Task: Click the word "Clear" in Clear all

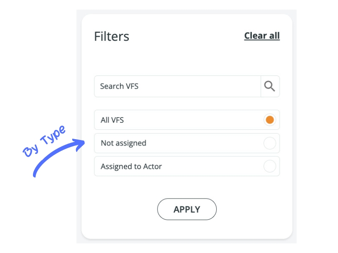Action: [256, 36]
